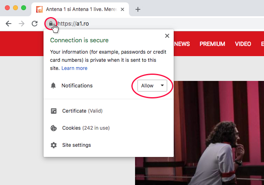Open Cookies (242 in use) entry
264x185 pixels.
(x=85, y=128)
